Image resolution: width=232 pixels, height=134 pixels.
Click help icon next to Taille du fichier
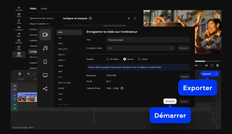(122, 88)
